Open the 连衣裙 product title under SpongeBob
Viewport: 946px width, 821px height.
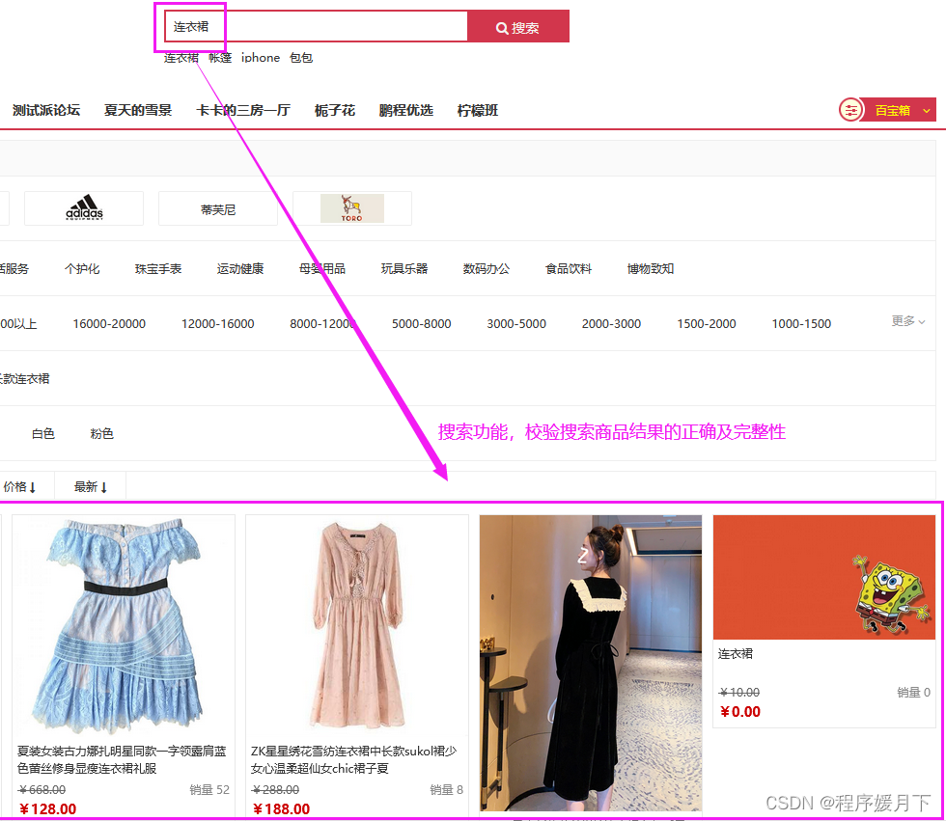coord(736,653)
